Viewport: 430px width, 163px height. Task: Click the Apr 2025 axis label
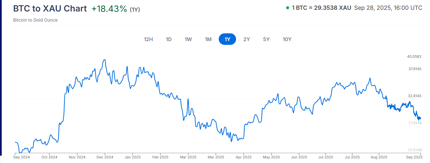click(x=244, y=157)
